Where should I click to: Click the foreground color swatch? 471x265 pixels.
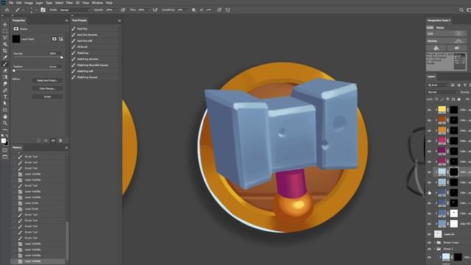pos(3,141)
